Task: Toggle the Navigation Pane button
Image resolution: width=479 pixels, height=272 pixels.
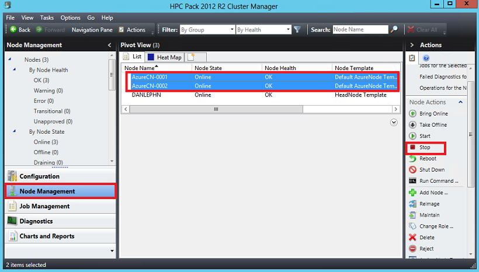Action: pyautogui.click(x=92, y=30)
